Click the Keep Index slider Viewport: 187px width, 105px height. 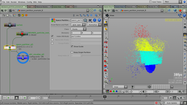tap(91, 55)
